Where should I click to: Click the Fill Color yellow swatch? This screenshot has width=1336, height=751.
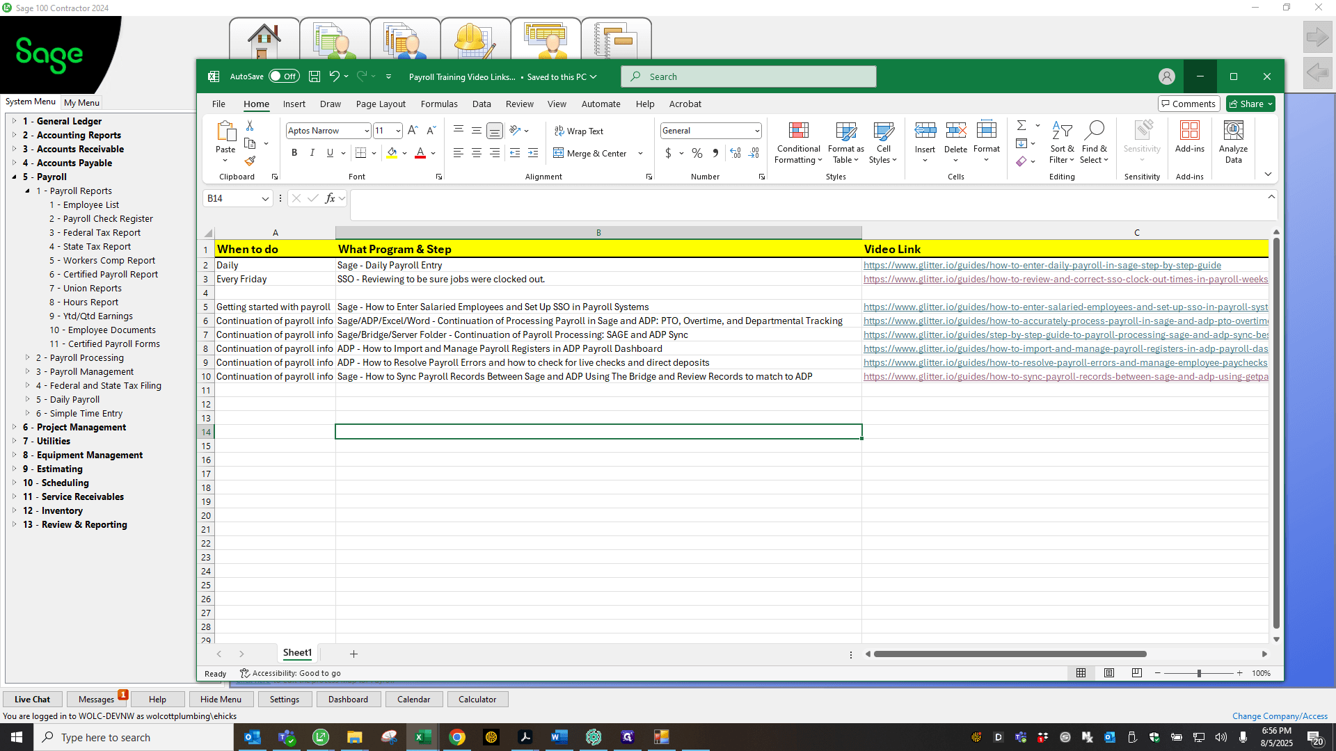pyautogui.click(x=392, y=153)
